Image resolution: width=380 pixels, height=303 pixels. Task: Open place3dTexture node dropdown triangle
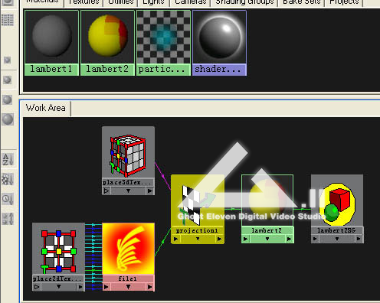tap(128, 191)
